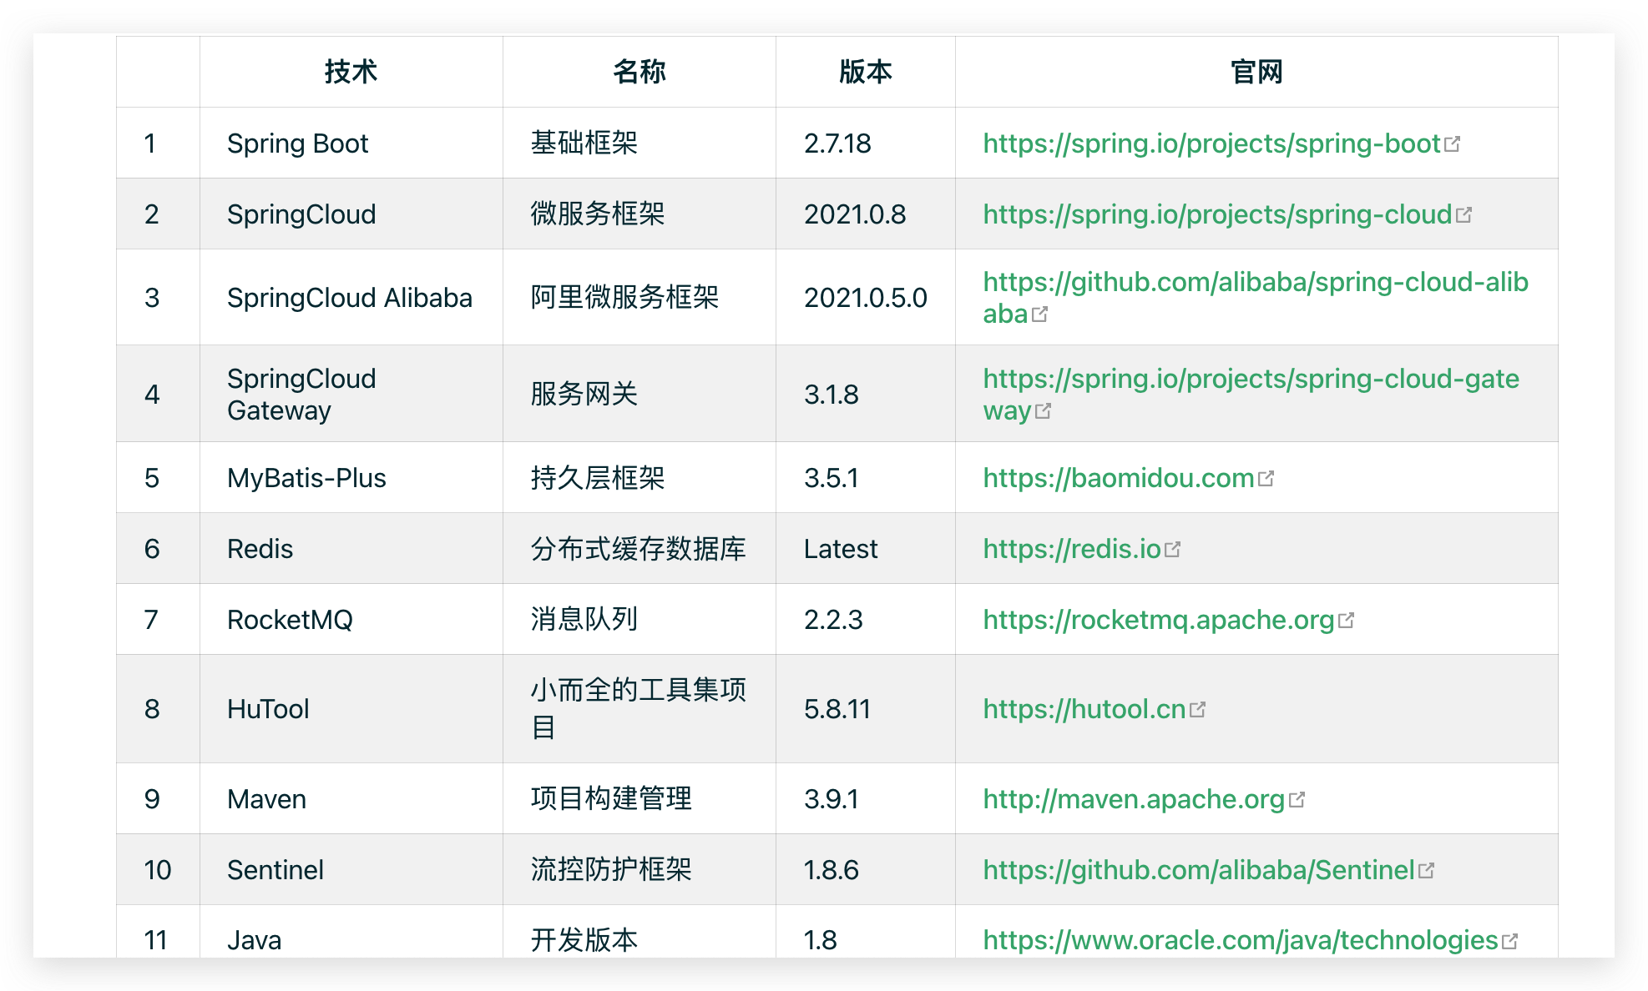
Task: Open the spring-cloud-alibaba GitHub link
Action: click(x=1255, y=283)
